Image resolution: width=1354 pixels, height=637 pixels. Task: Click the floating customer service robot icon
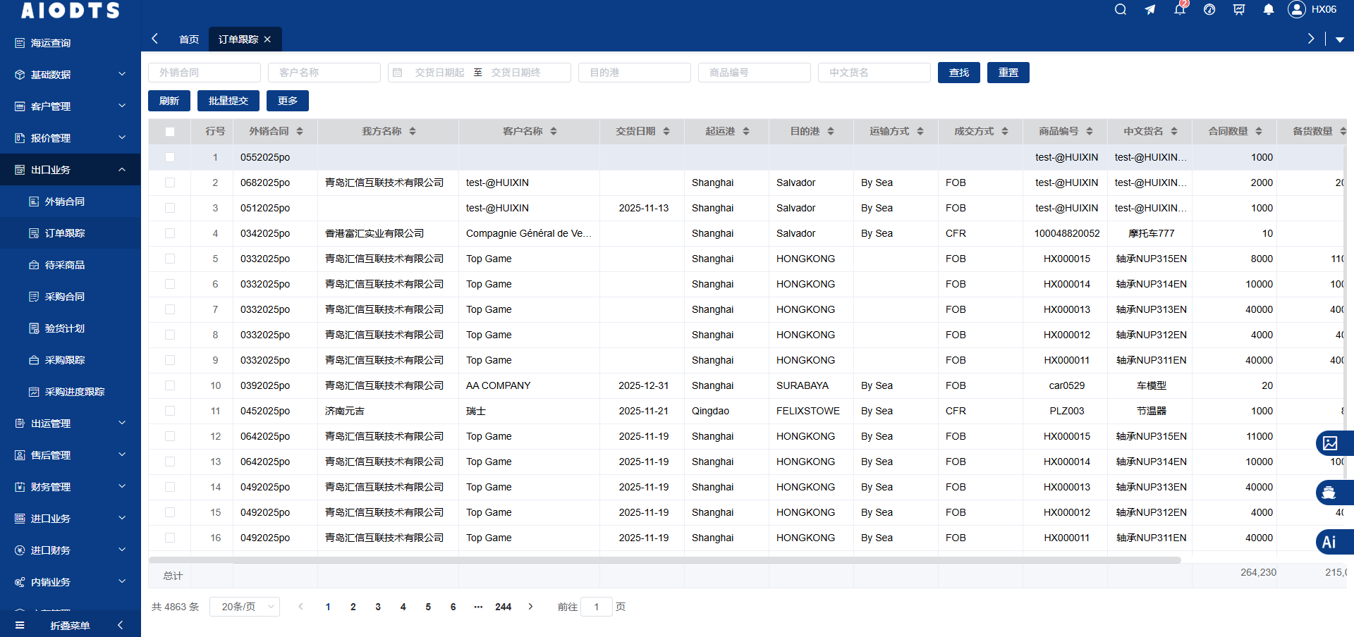tap(1329, 493)
